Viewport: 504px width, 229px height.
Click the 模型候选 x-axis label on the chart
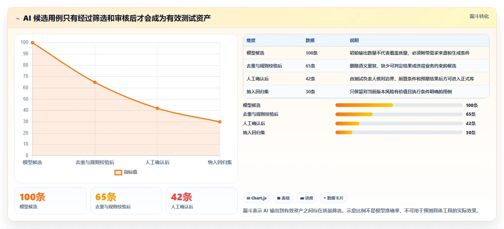click(x=33, y=162)
